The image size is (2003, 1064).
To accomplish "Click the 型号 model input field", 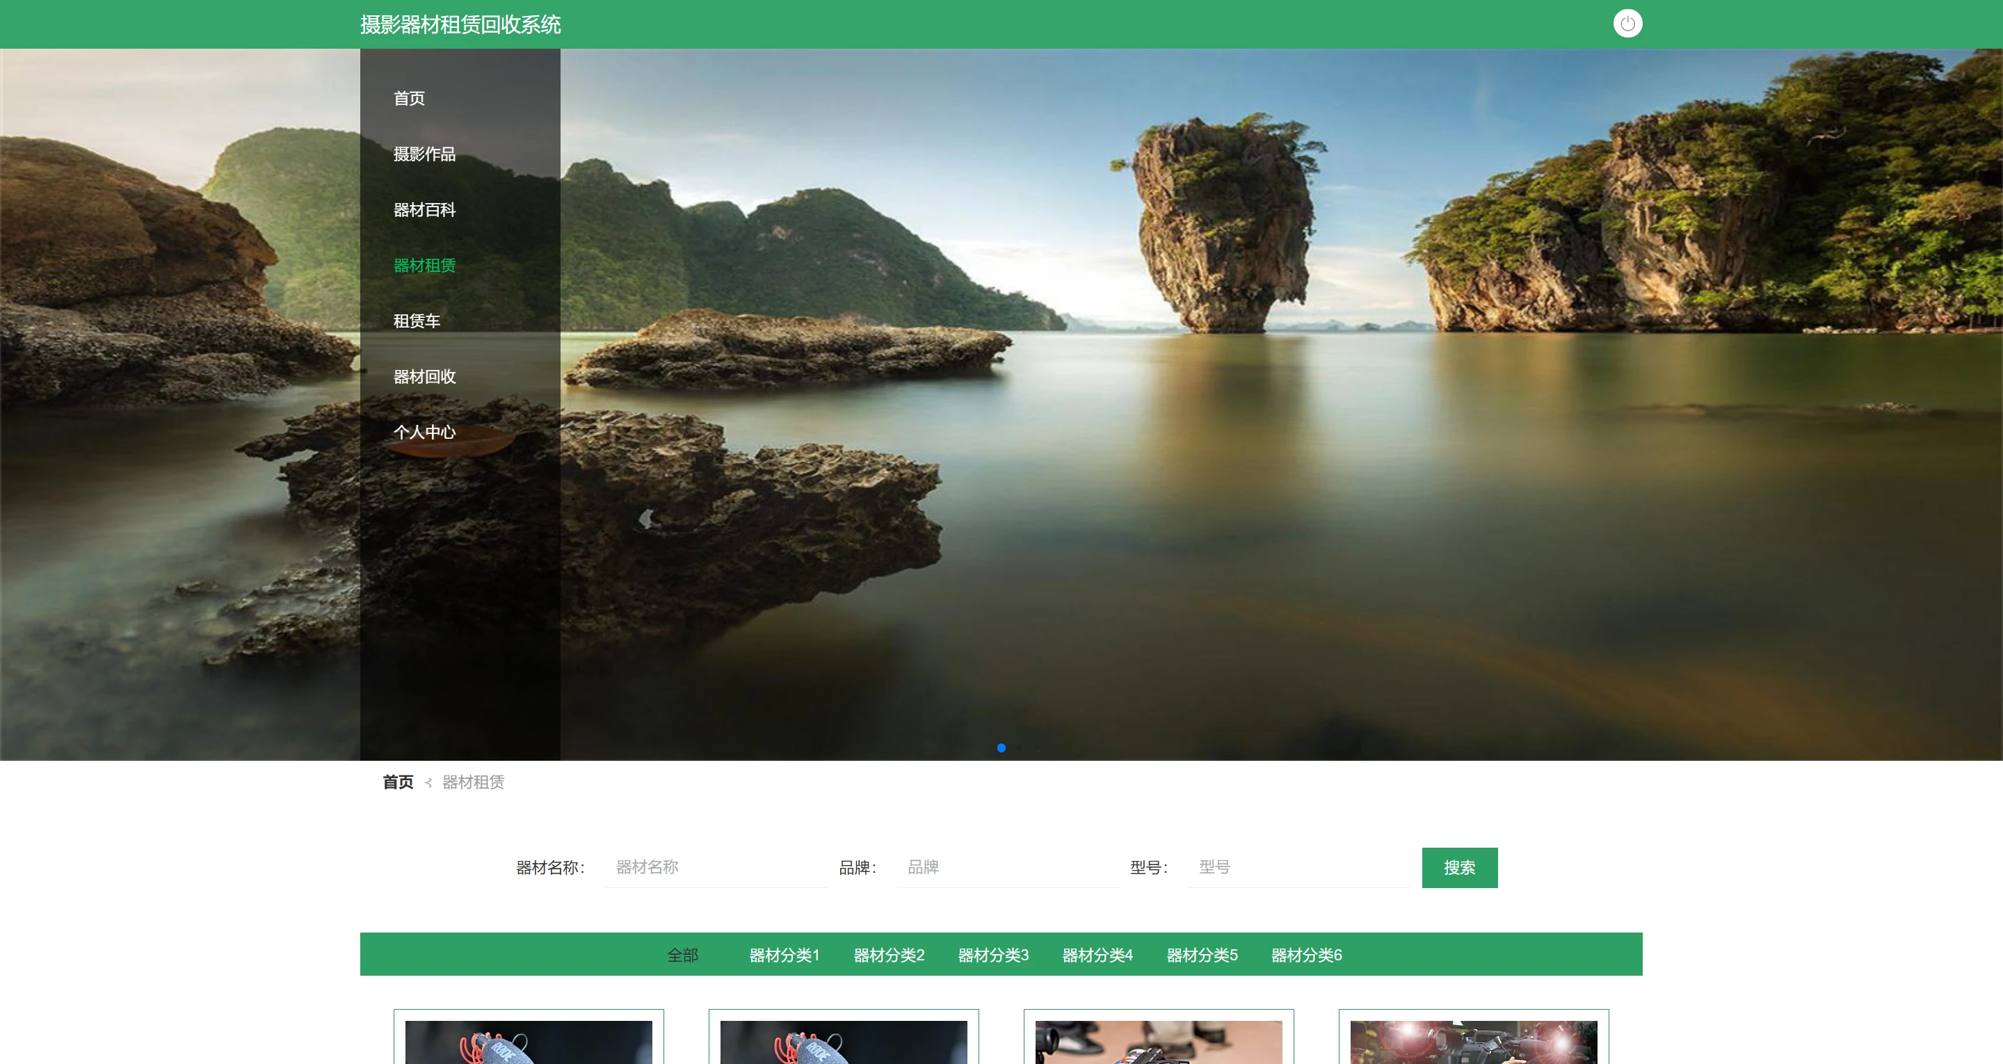I will (x=1298, y=867).
